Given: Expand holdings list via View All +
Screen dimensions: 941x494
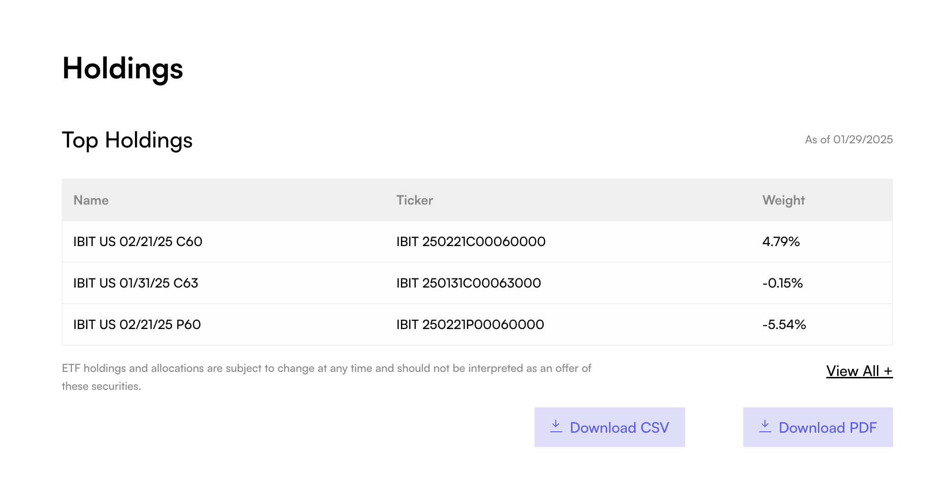Looking at the screenshot, I should pos(859,371).
